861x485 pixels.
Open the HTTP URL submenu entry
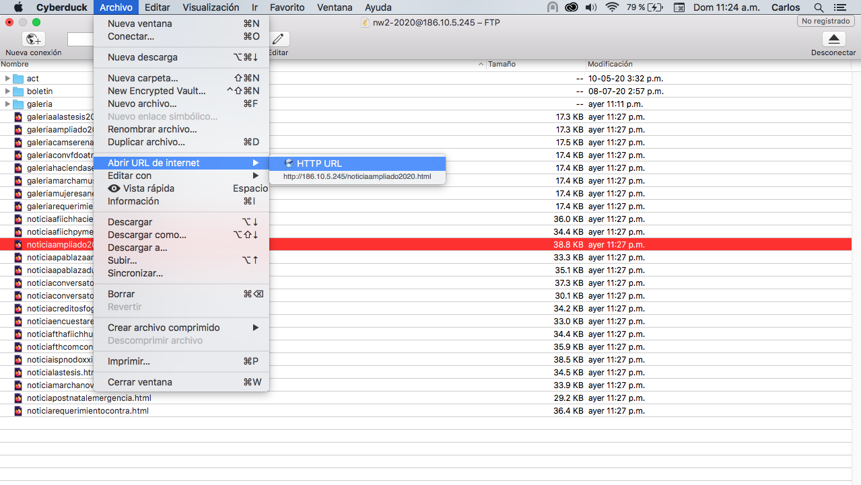point(357,163)
